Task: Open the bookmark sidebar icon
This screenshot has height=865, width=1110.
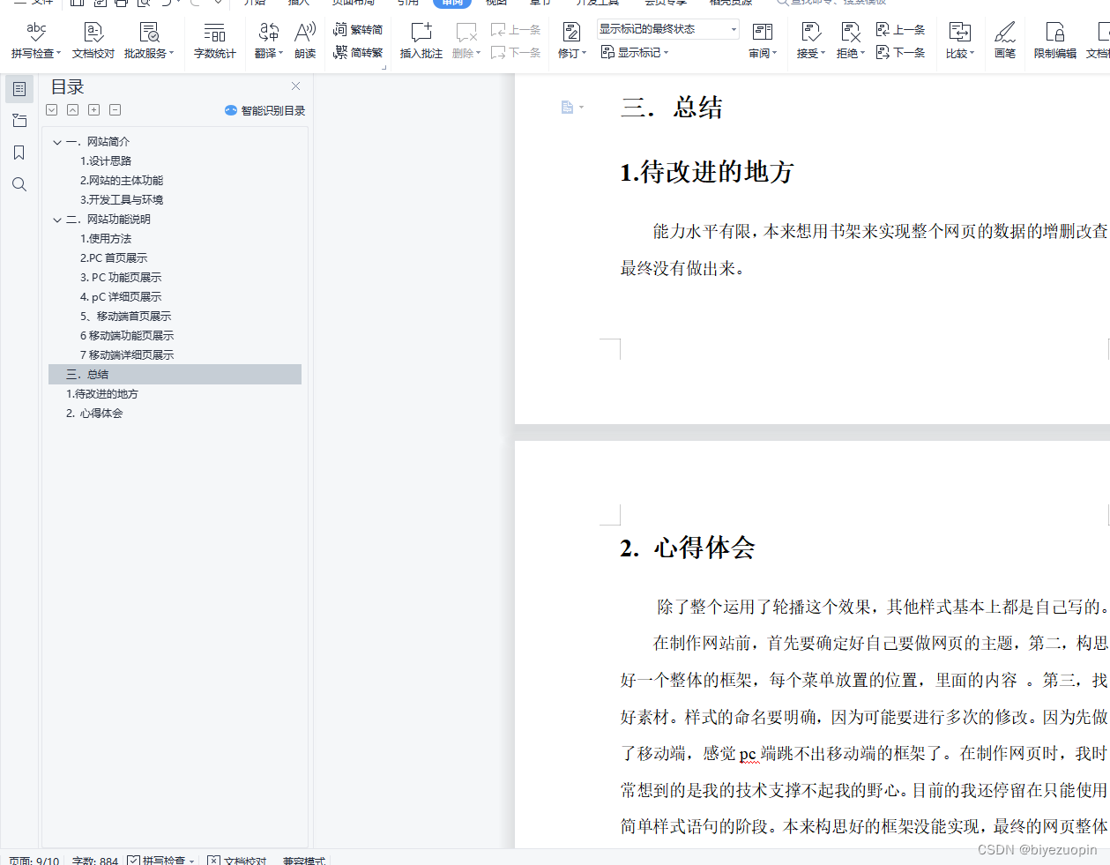Action: [x=19, y=153]
